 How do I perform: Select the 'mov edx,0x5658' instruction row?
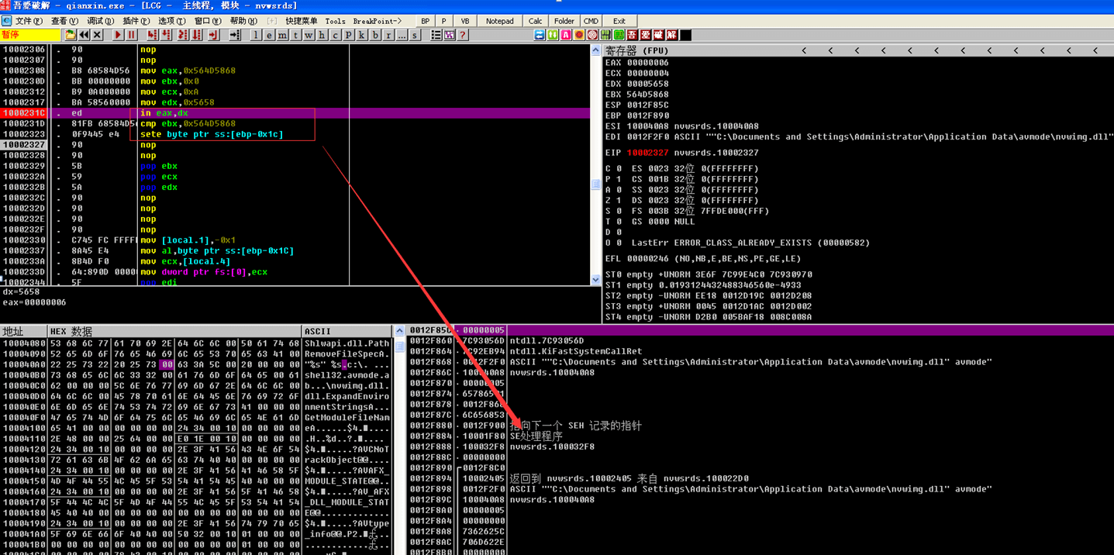click(295, 102)
